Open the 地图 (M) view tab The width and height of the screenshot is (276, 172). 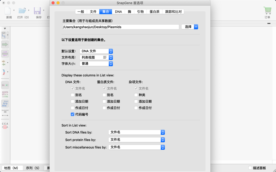[x=11, y=168]
